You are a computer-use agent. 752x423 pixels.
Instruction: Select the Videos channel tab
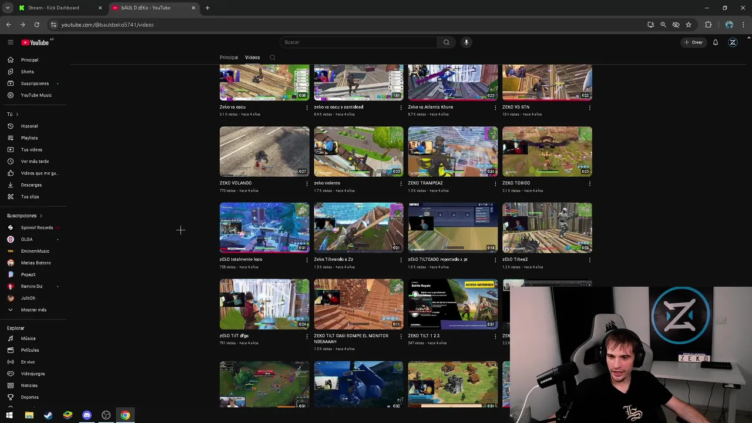click(253, 58)
